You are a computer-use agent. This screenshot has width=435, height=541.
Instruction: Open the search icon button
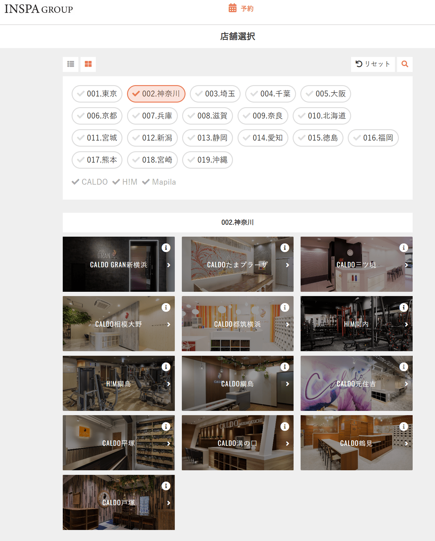pyautogui.click(x=405, y=64)
